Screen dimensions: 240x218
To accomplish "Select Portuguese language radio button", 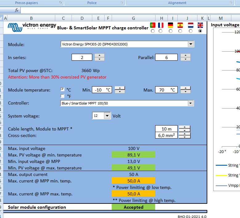I will coord(153,31).
